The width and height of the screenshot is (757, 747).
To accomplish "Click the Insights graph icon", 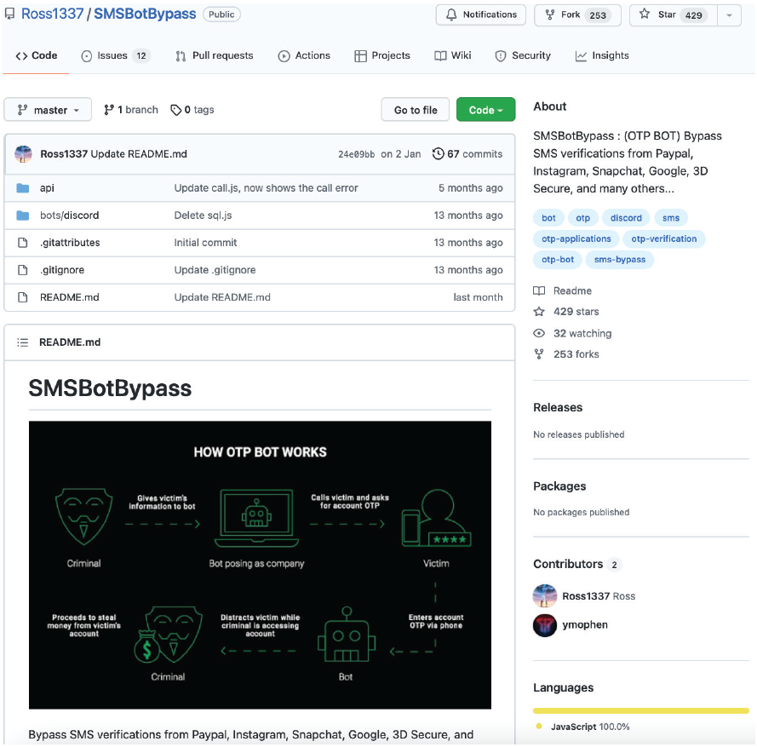I will coord(581,56).
